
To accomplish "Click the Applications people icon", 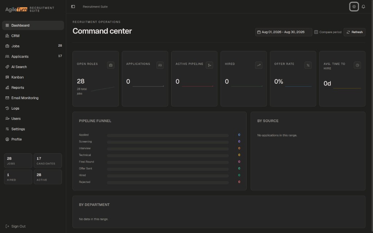I will point(160,65).
